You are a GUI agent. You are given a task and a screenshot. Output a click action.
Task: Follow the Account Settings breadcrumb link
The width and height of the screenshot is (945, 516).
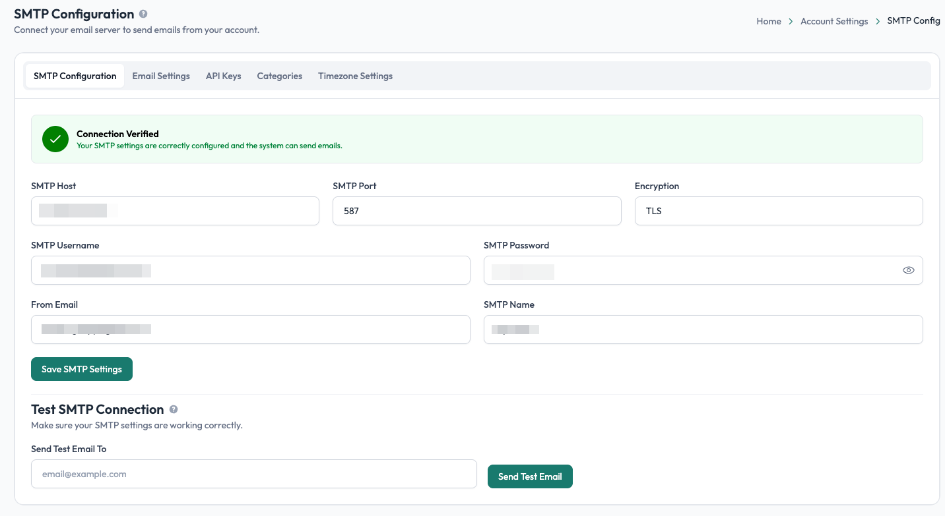coord(834,21)
